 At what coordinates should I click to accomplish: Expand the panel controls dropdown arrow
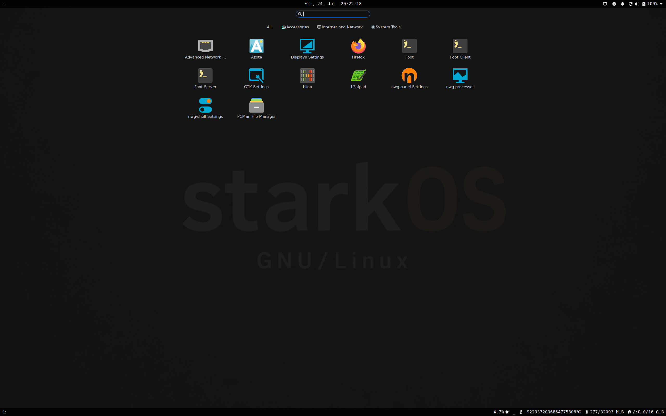[661, 4]
